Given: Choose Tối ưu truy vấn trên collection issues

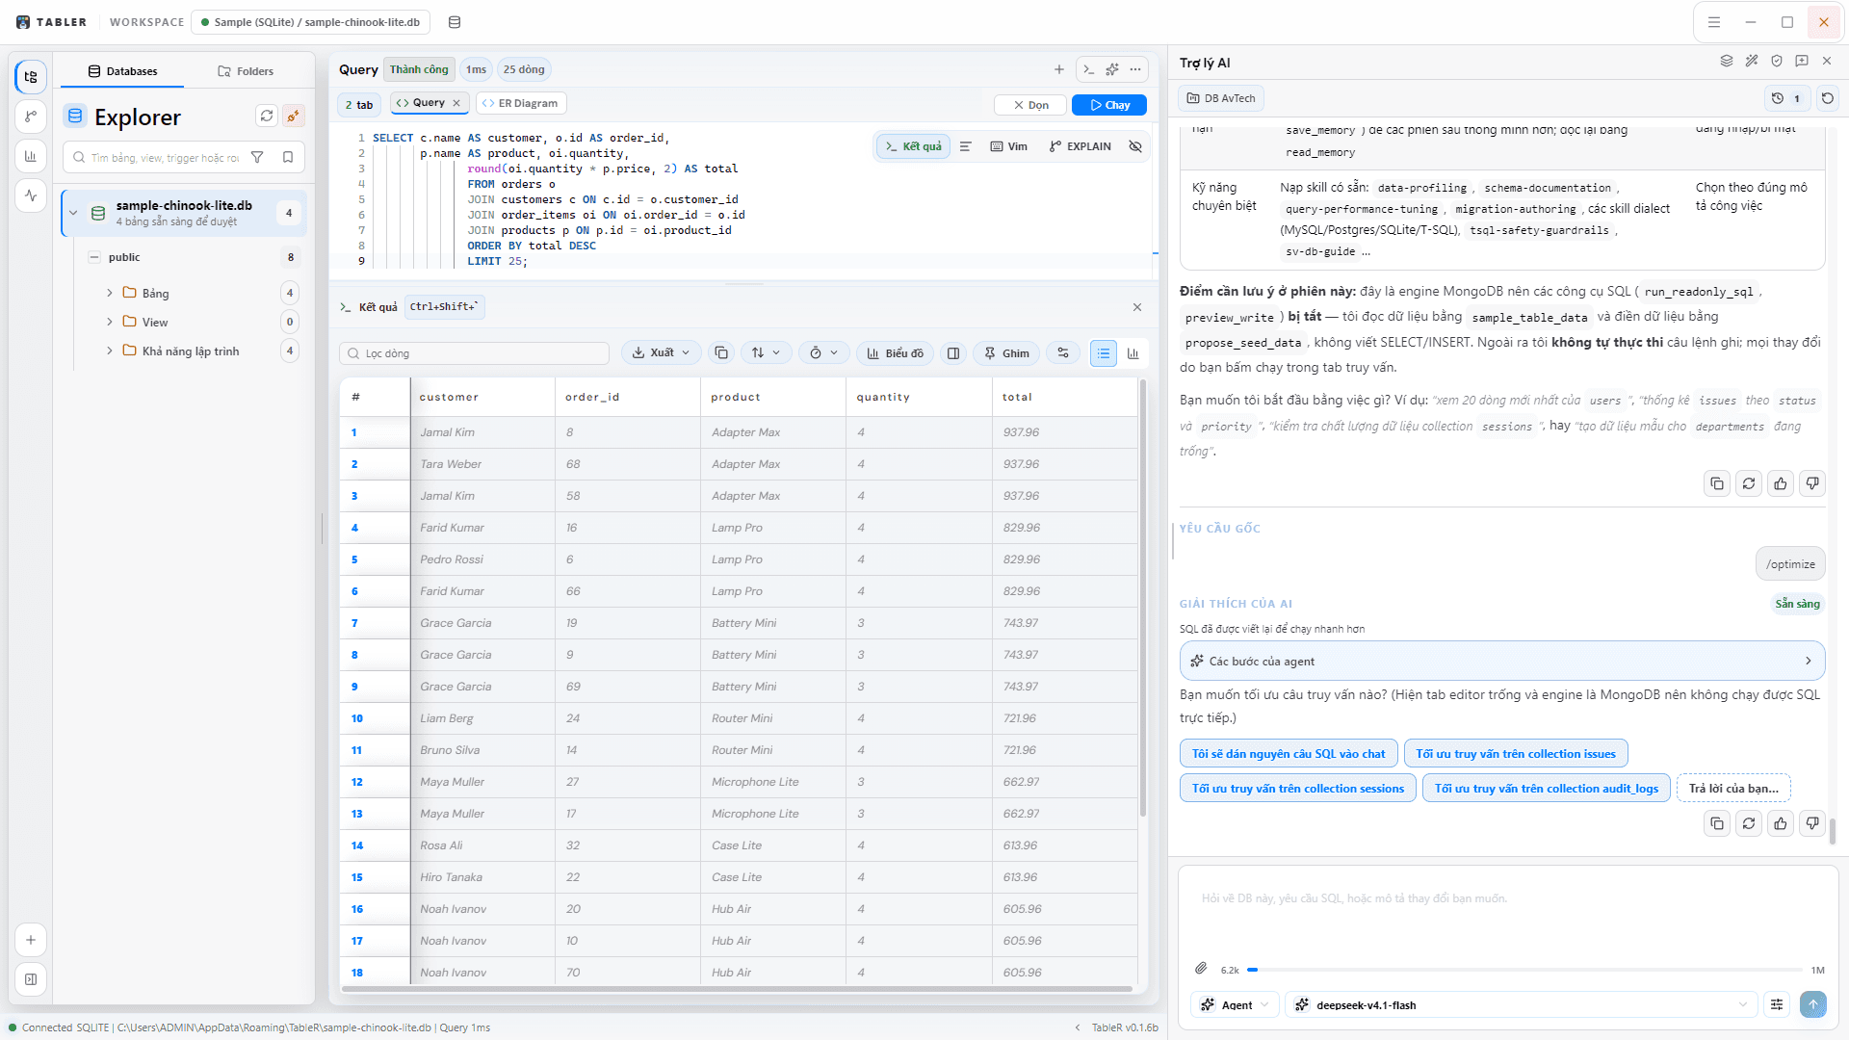Looking at the screenshot, I should pos(1516,753).
